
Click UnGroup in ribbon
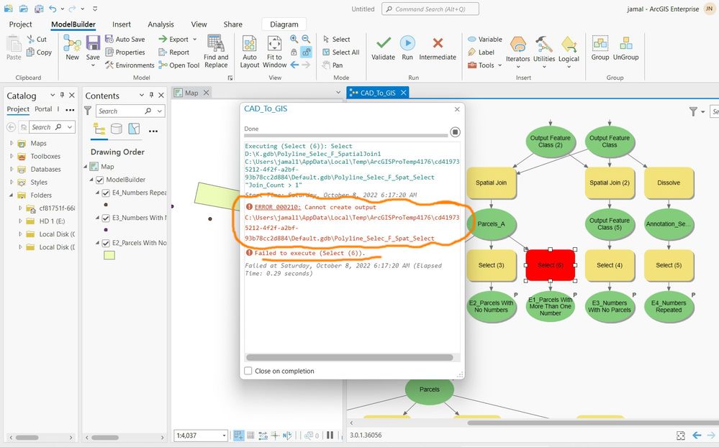pyautogui.click(x=625, y=47)
